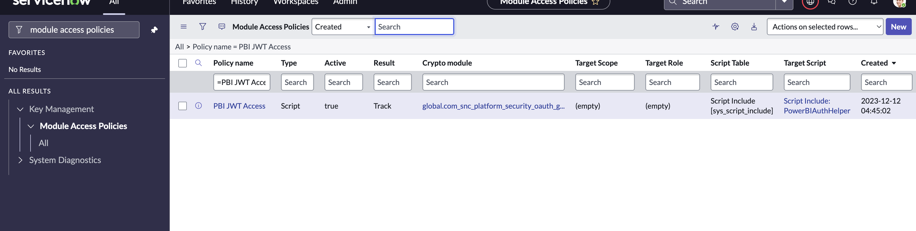The image size is (916, 231).
Task: Select all rows header checkbox
Action: click(182, 63)
